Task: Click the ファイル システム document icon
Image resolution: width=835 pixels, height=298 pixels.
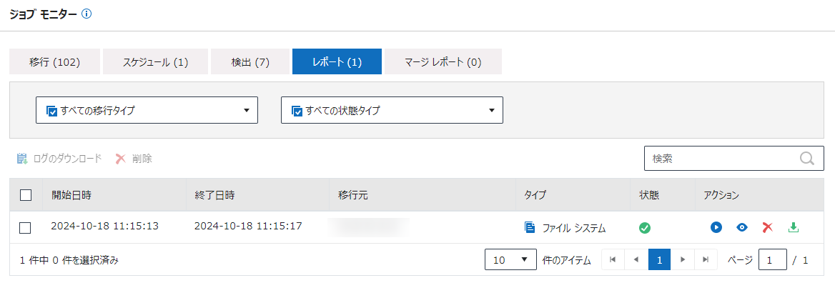Action: (x=530, y=228)
